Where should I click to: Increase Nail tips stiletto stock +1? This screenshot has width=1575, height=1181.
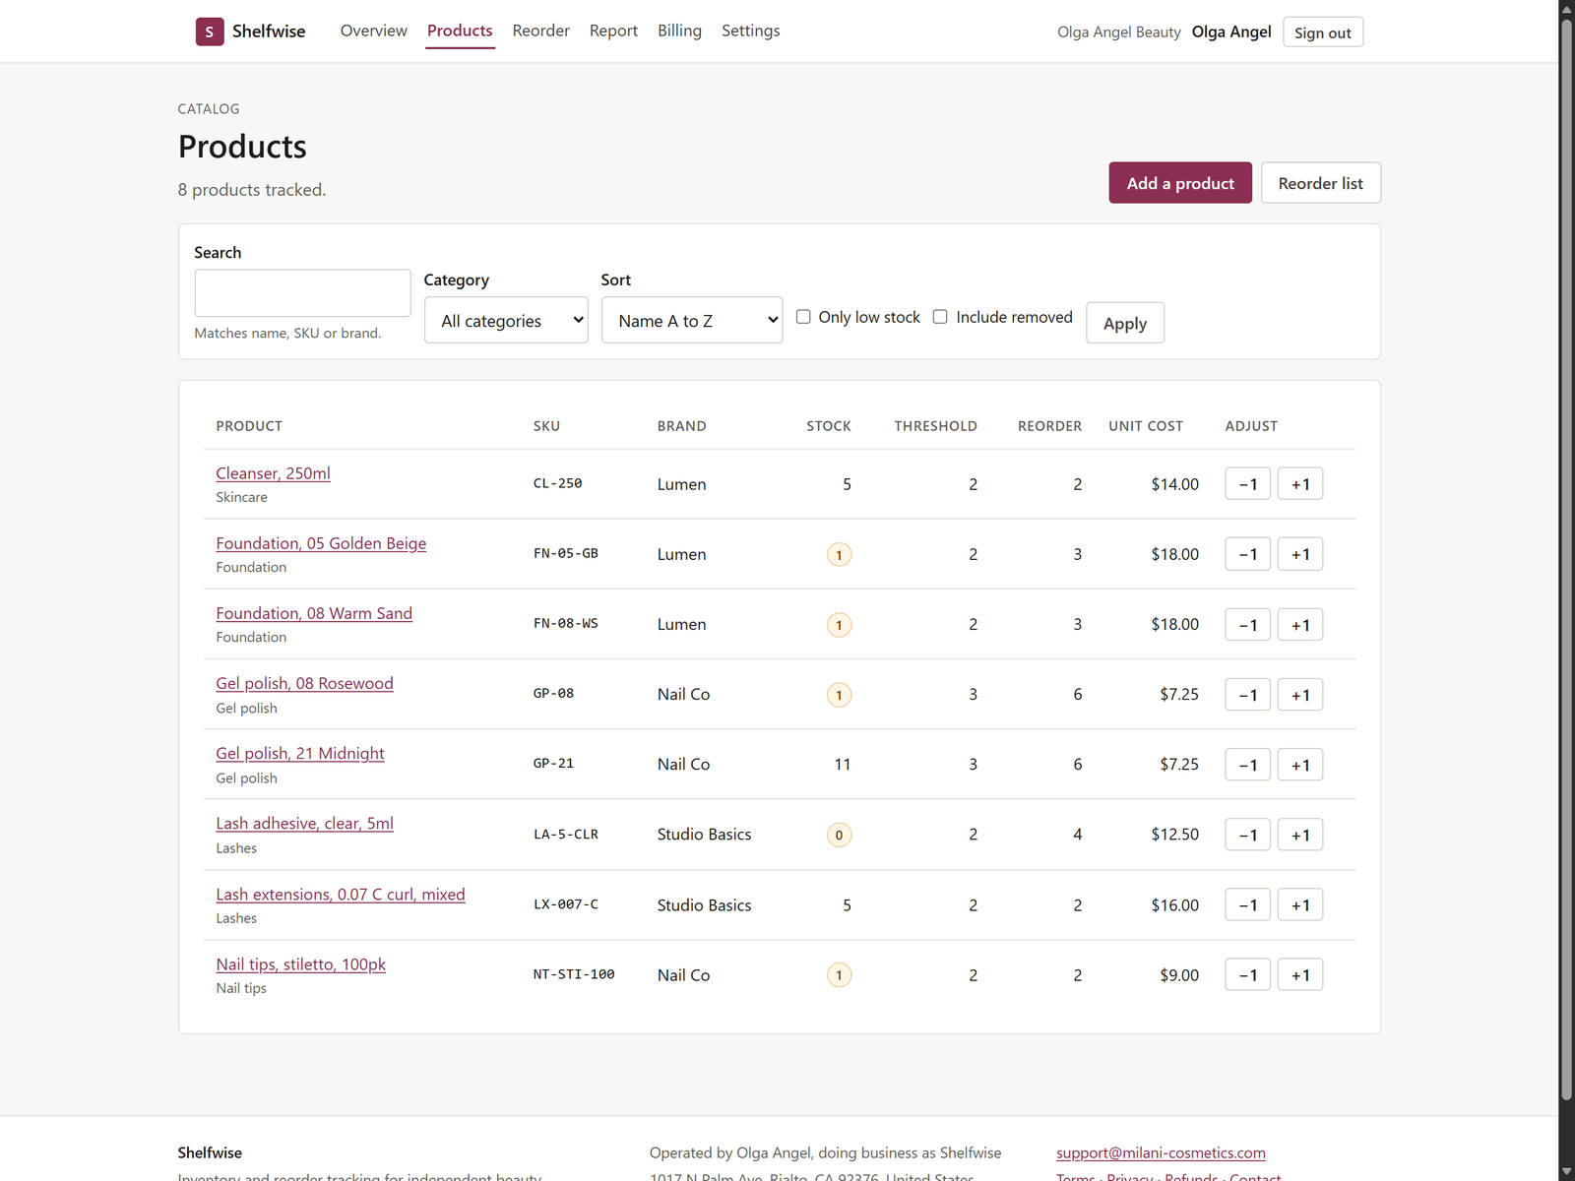click(x=1300, y=975)
